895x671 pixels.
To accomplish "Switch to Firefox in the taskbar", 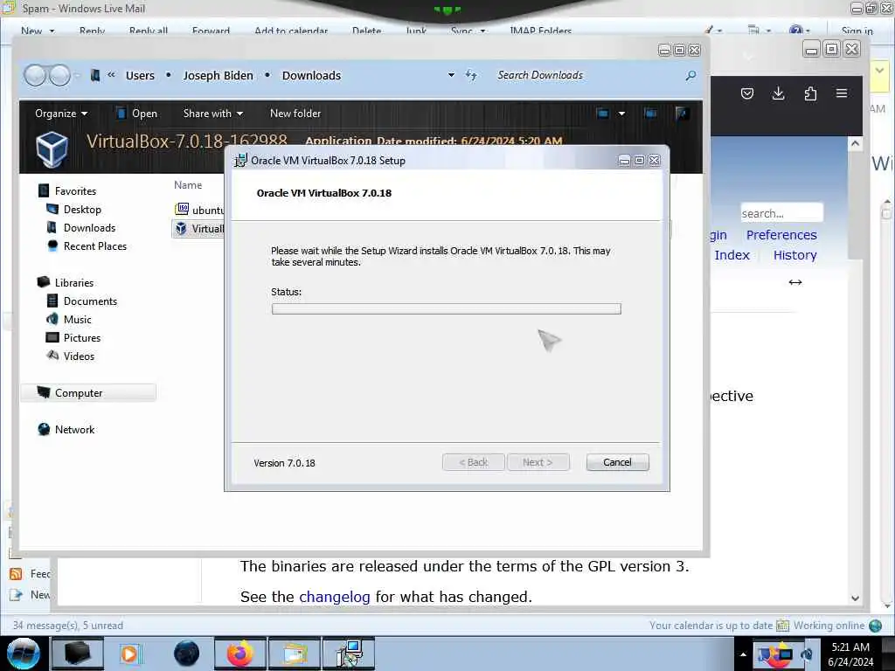I will pyautogui.click(x=239, y=654).
